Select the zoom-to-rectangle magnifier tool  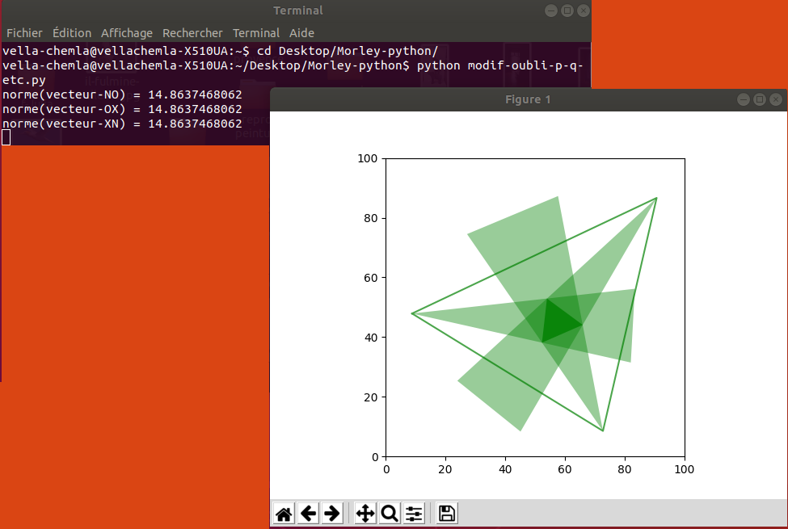pyautogui.click(x=390, y=514)
